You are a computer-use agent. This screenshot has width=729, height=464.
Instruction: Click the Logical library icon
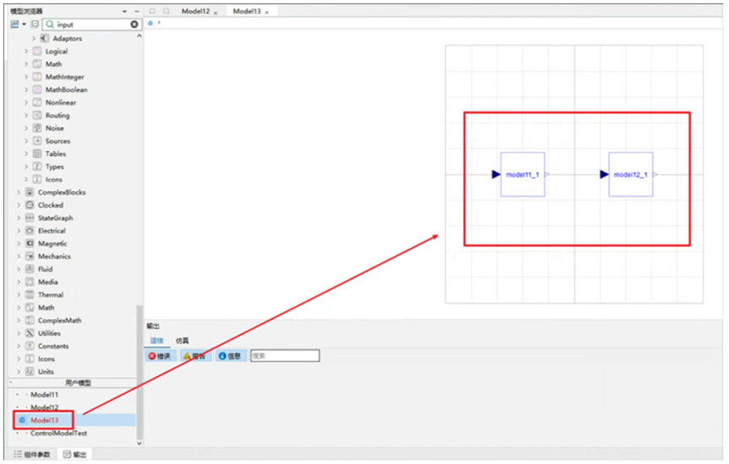click(37, 51)
